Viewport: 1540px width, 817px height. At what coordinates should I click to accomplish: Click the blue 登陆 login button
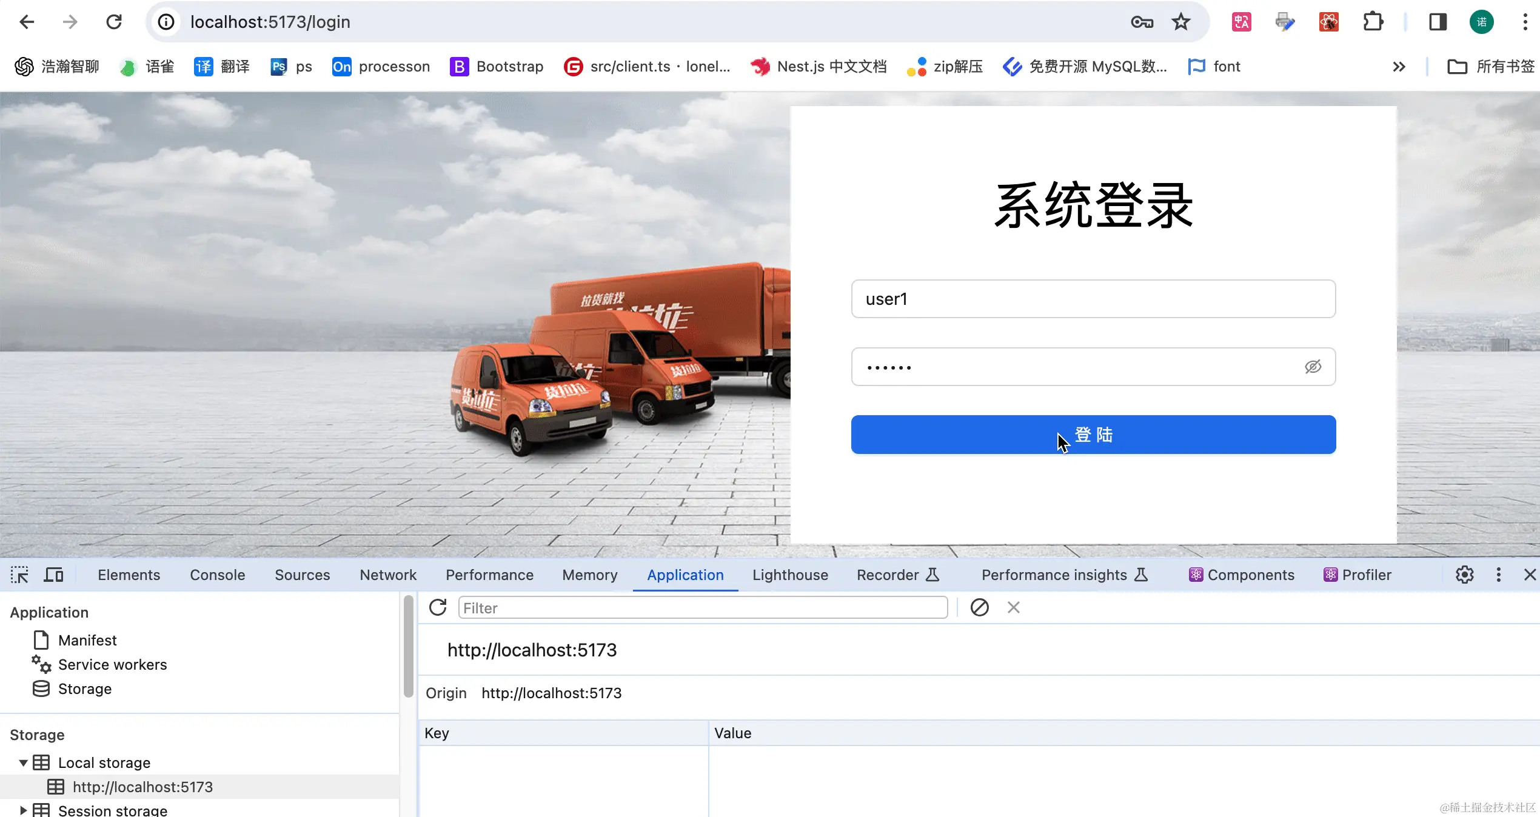point(1093,435)
